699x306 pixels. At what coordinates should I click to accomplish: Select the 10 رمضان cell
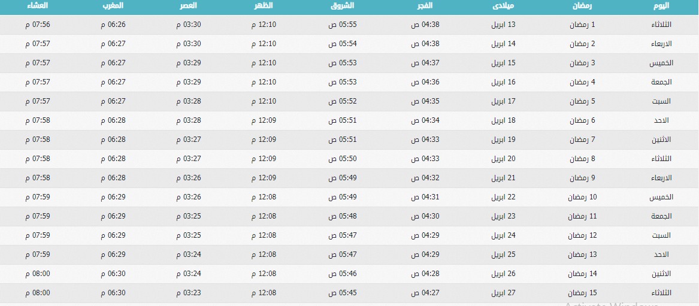pos(582,198)
